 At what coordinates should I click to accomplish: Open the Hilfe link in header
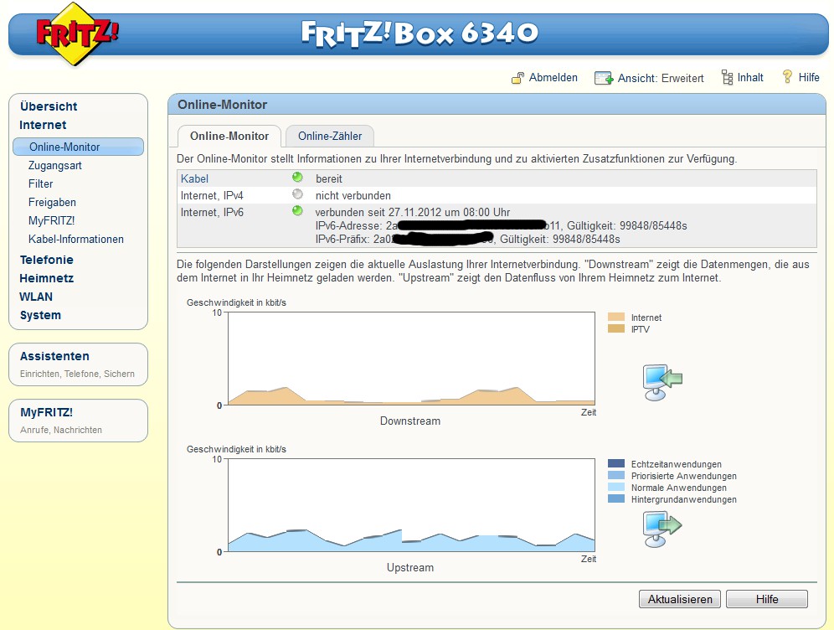809,78
